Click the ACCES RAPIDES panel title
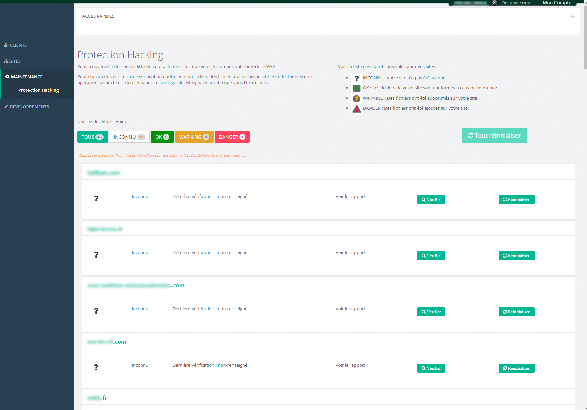The width and height of the screenshot is (587, 410). (98, 16)
